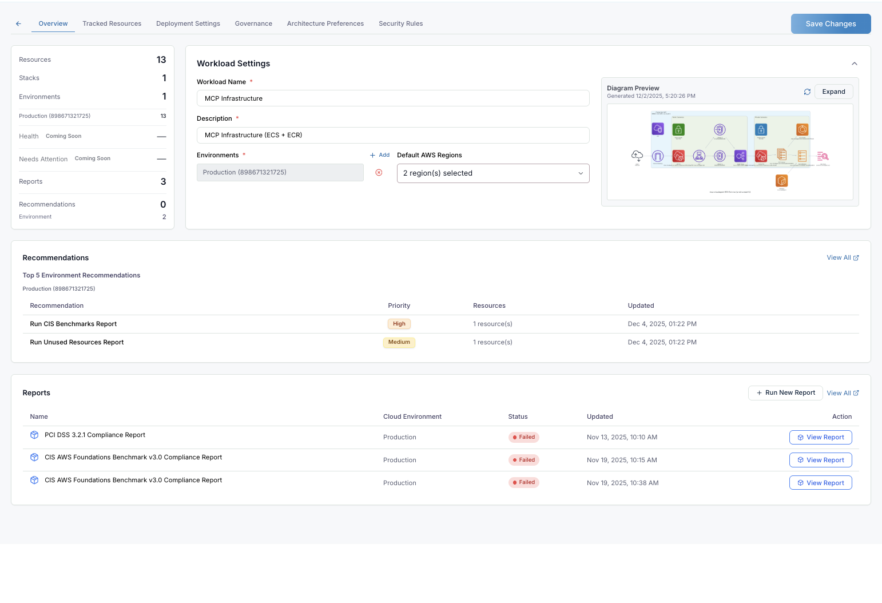Click the PCI DSS report cube icon
Image resolution: width=882 pixels, height=603 pixels.
(x=34, y=435)
